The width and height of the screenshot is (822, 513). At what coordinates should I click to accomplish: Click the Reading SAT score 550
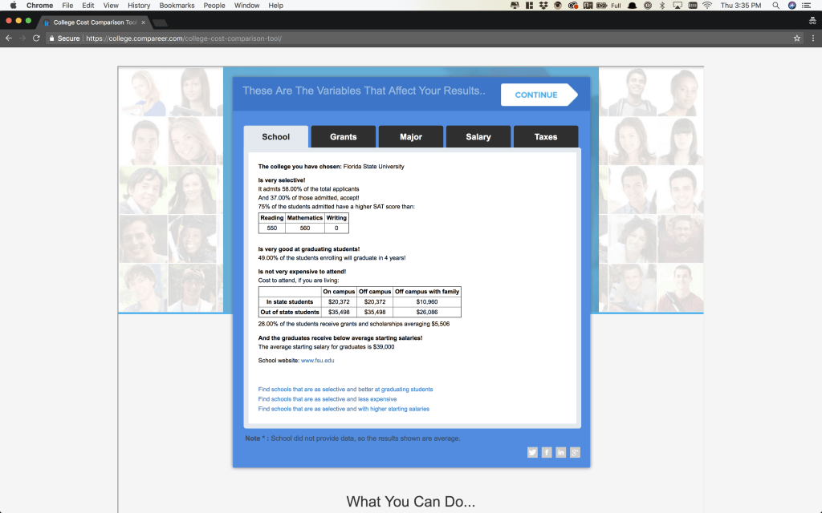pyautogui.click(x=271, y=228)
